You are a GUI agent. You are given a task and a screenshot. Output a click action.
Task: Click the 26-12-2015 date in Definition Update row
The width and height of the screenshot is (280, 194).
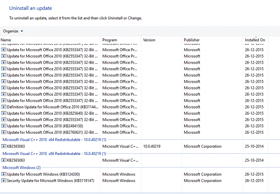pos(254,107)
